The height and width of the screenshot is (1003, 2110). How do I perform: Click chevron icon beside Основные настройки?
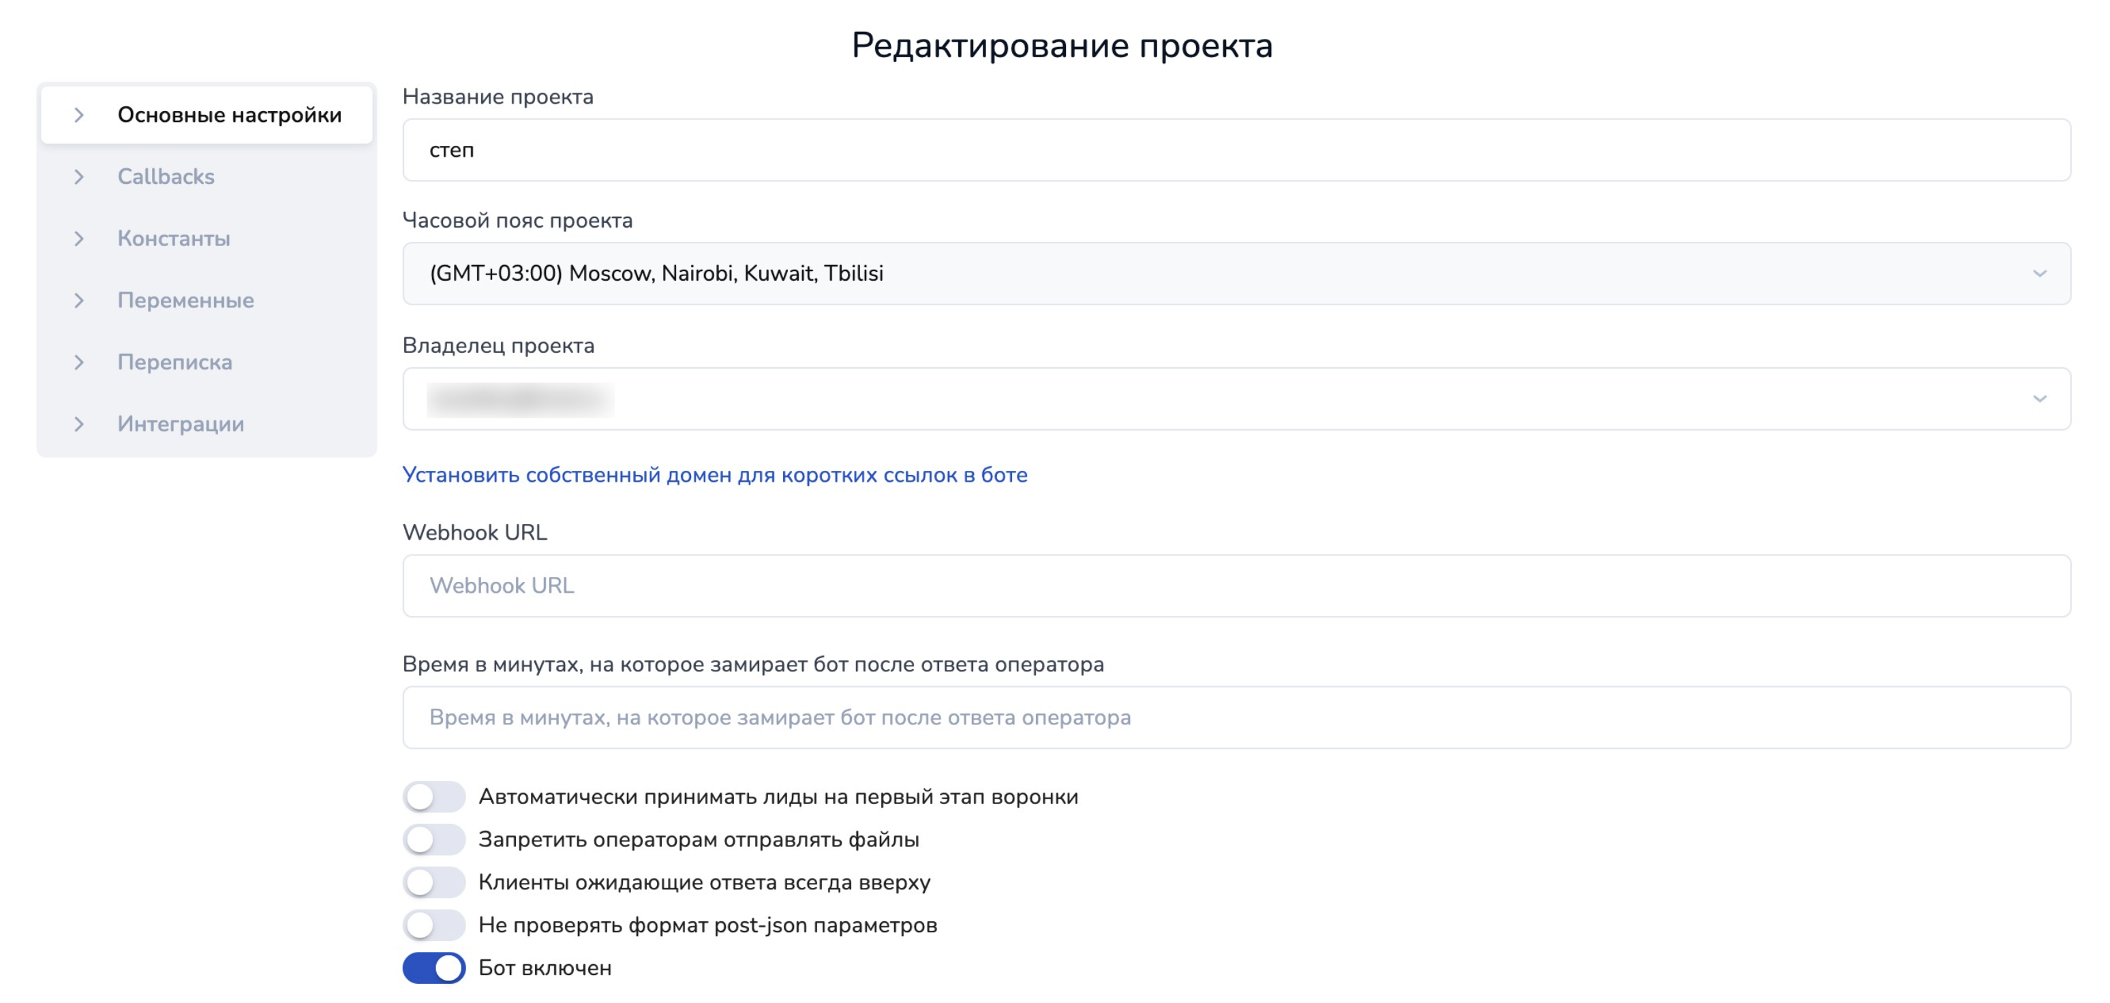tap(78, 115)
